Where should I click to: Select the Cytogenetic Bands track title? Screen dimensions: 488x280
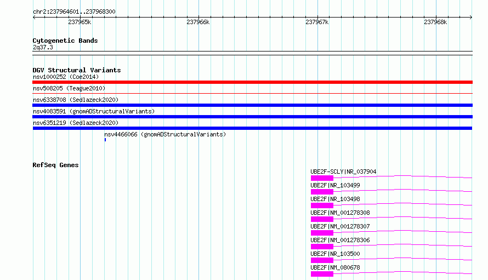tap(65, 41)
